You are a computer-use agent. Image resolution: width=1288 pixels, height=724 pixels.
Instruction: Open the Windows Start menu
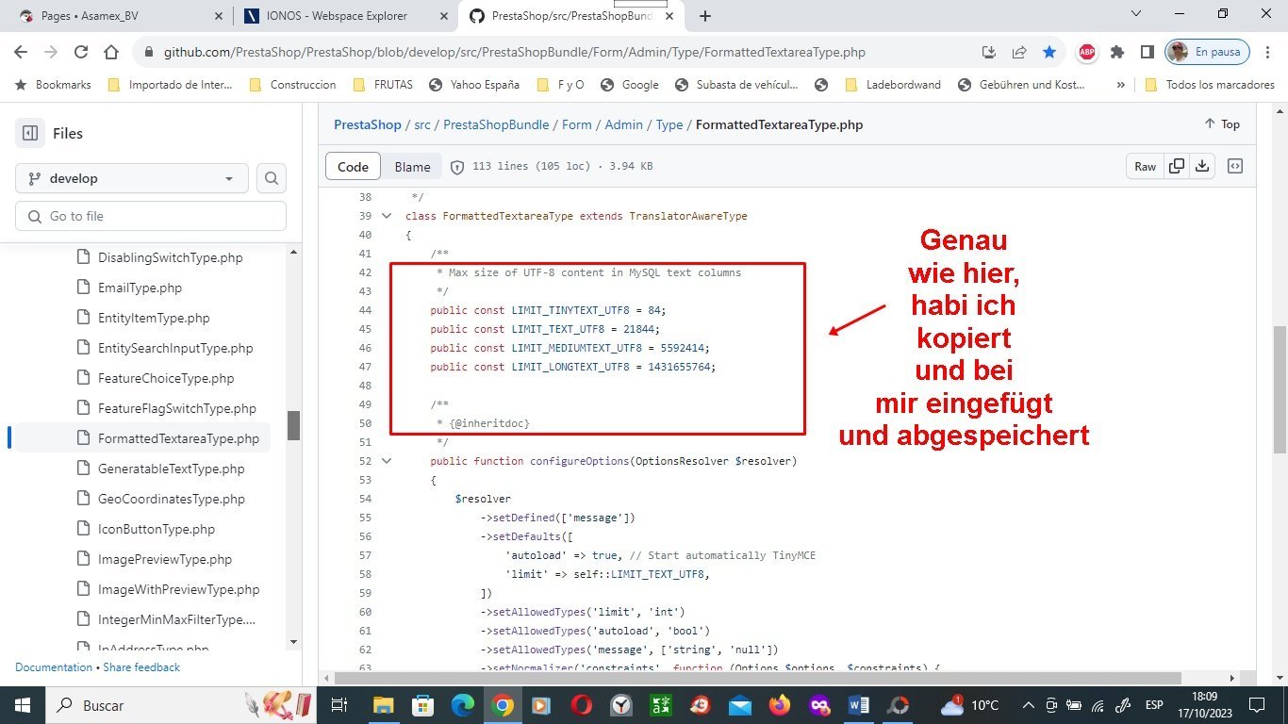[22, 705]
